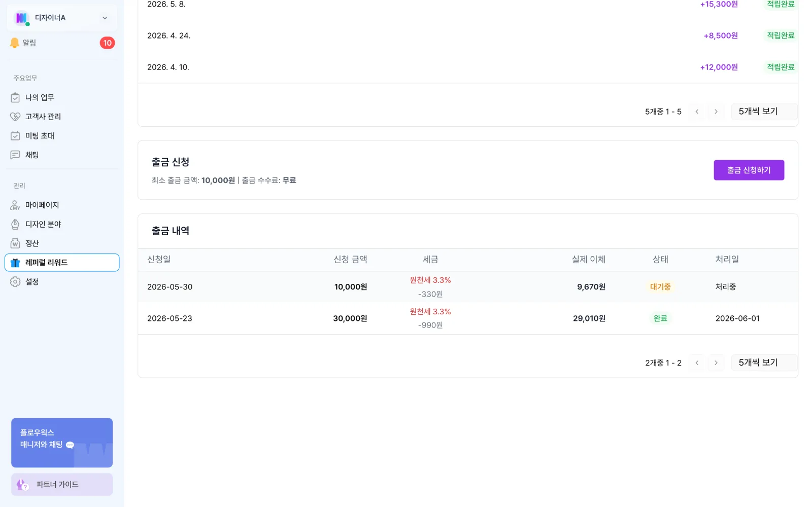The image size is (812, 507).
Task: Click the red 10 notification badge
Action: coord(107,43)
